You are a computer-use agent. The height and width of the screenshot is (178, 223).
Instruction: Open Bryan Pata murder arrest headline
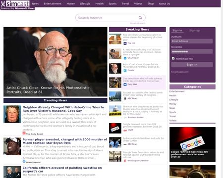(65, 141)
